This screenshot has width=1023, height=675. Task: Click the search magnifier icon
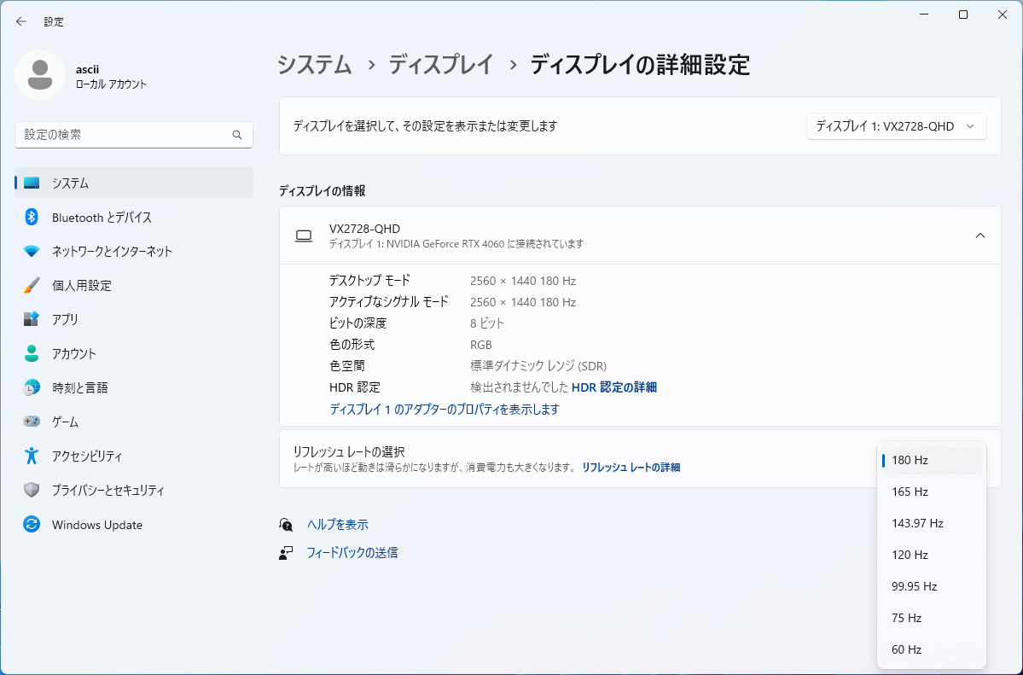(x=237, y=135)
